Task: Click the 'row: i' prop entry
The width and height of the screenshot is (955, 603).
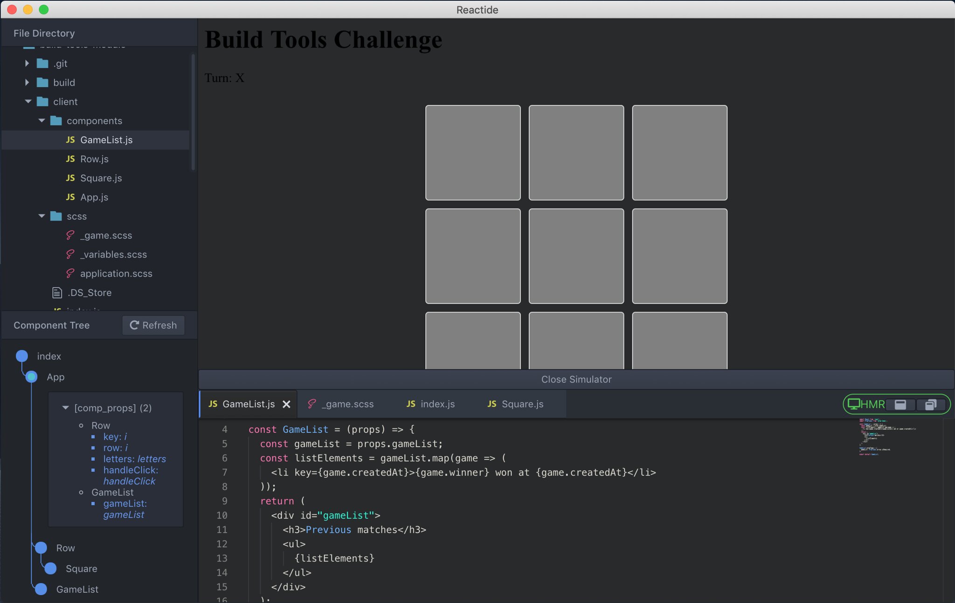Action: tap(115, 448)
